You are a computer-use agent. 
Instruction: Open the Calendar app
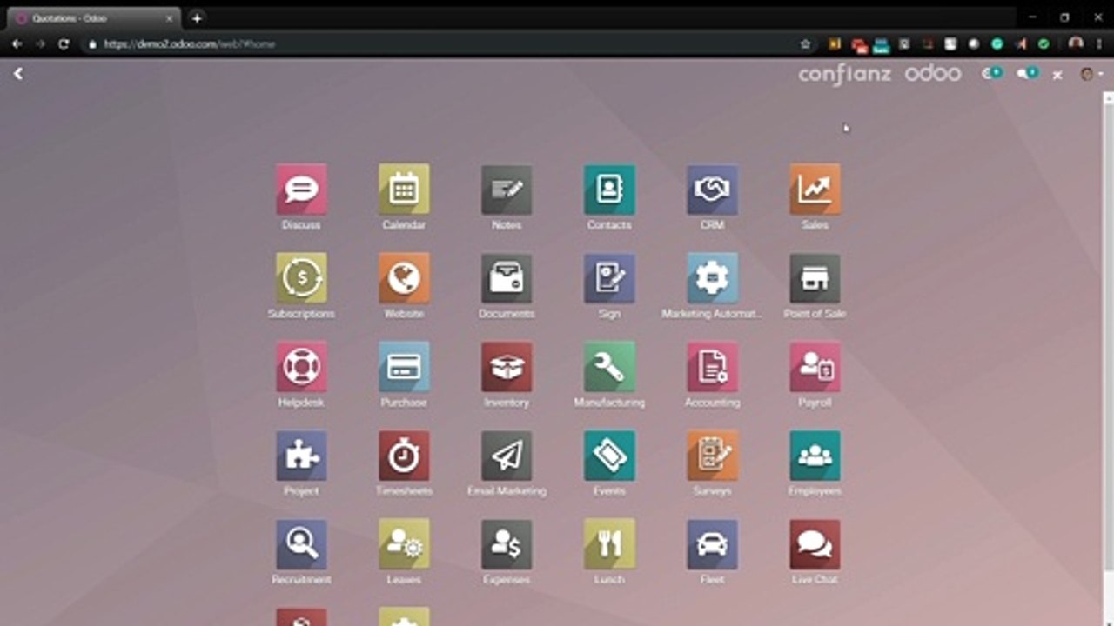click(x=404, y=190)
